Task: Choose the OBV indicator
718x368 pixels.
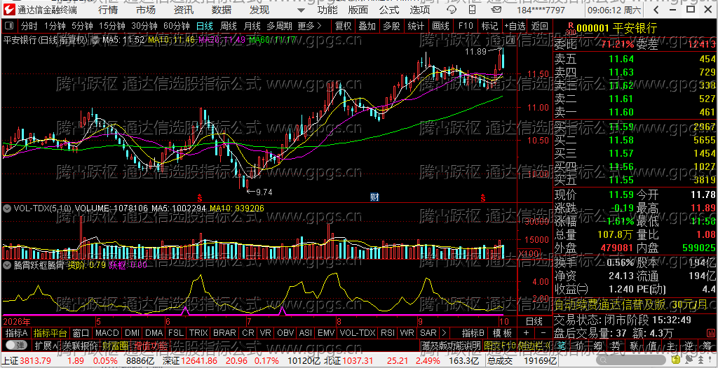Action: point(286,333)
